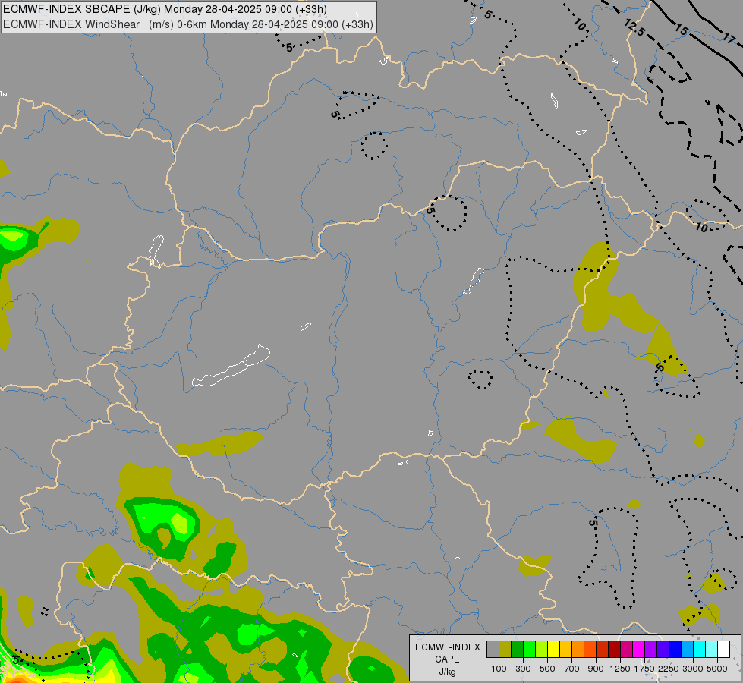743x683 pixels.
Task: Select the orange-red legend swatch before 900
Action: click(x=590, y=649)
